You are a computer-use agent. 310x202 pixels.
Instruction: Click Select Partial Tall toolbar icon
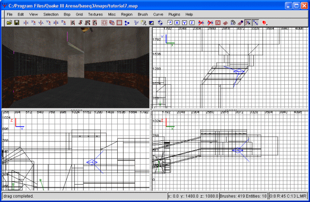click(x=87, y=23)
